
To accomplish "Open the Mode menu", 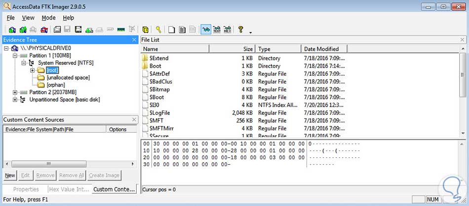I will coord(48,18).
